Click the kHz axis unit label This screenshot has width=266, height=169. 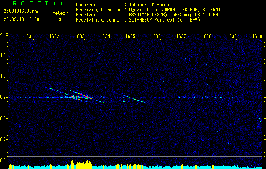pos(4,34)
